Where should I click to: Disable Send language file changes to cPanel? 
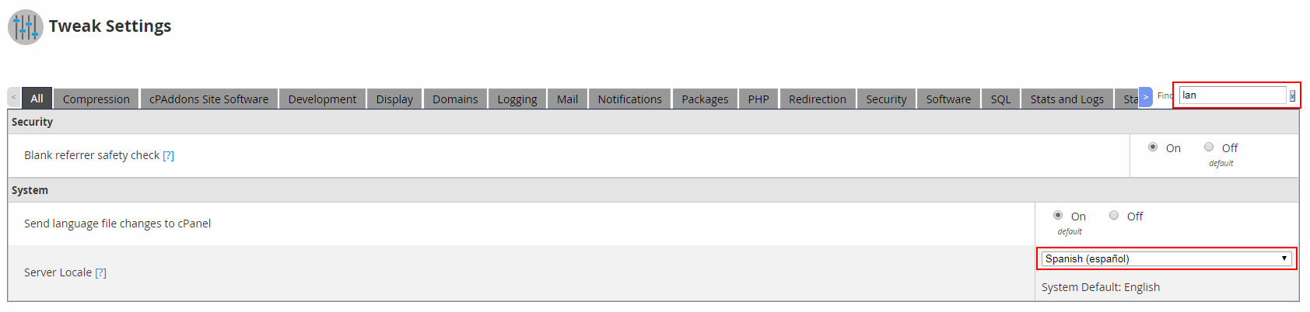coord(1114,216)
